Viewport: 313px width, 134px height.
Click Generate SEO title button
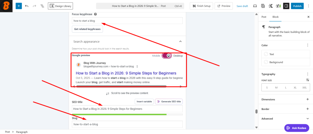coord(169,102)
